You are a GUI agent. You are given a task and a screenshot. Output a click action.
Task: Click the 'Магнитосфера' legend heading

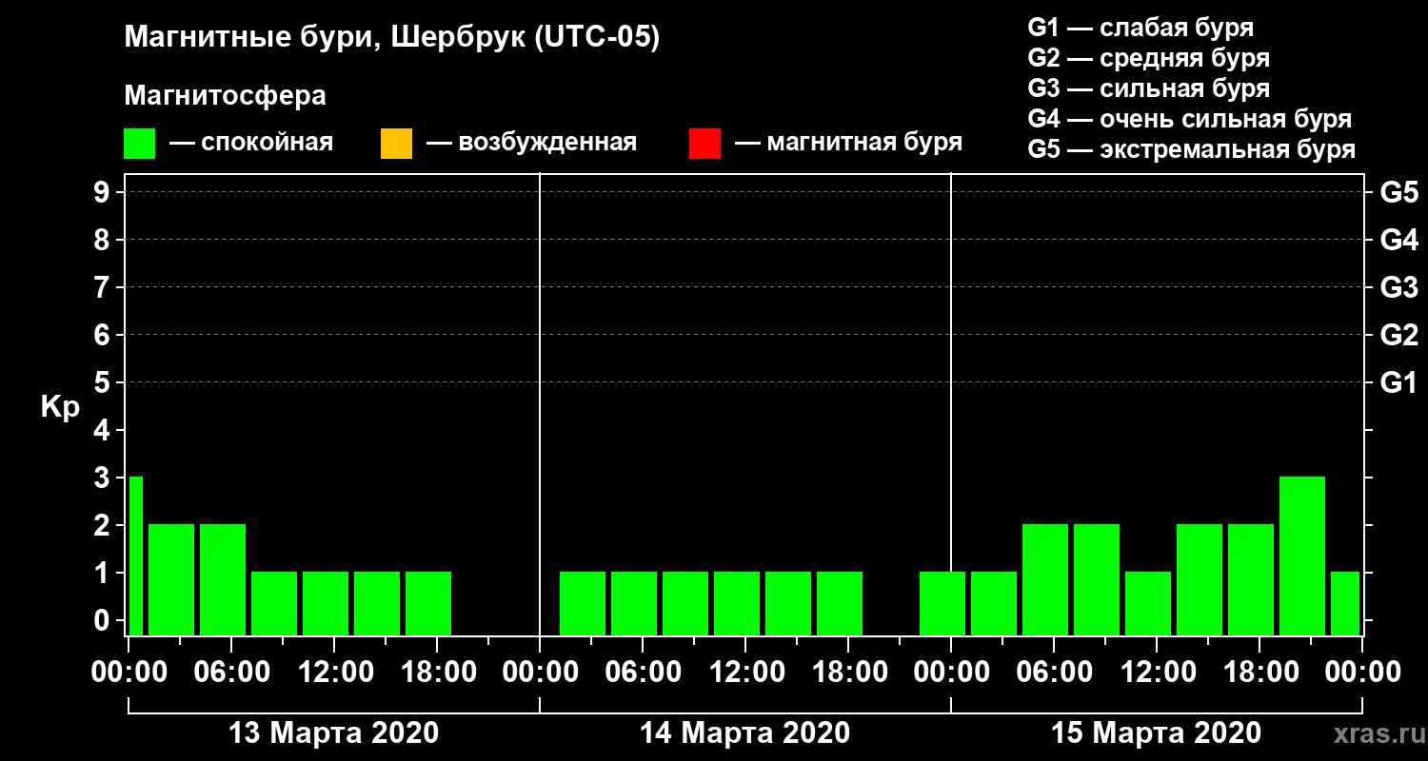(225, 96)
